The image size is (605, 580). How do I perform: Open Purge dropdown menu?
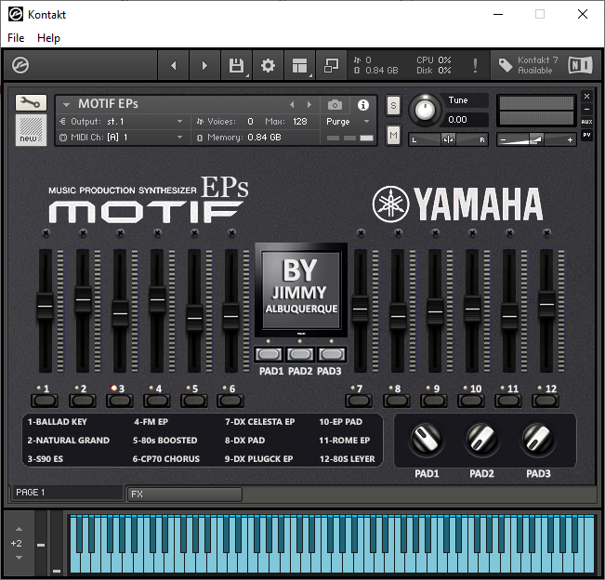click(x=348, y=122)
